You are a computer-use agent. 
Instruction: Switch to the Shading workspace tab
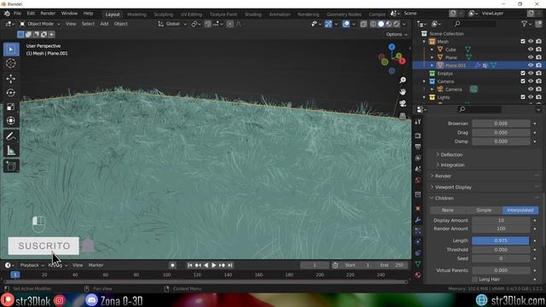coord(253,14)
